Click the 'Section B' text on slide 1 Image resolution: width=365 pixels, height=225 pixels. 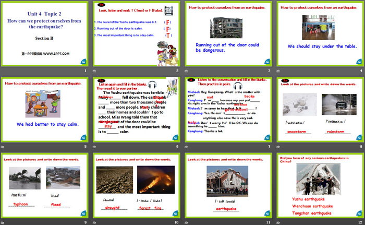click(x=44, y=38)
